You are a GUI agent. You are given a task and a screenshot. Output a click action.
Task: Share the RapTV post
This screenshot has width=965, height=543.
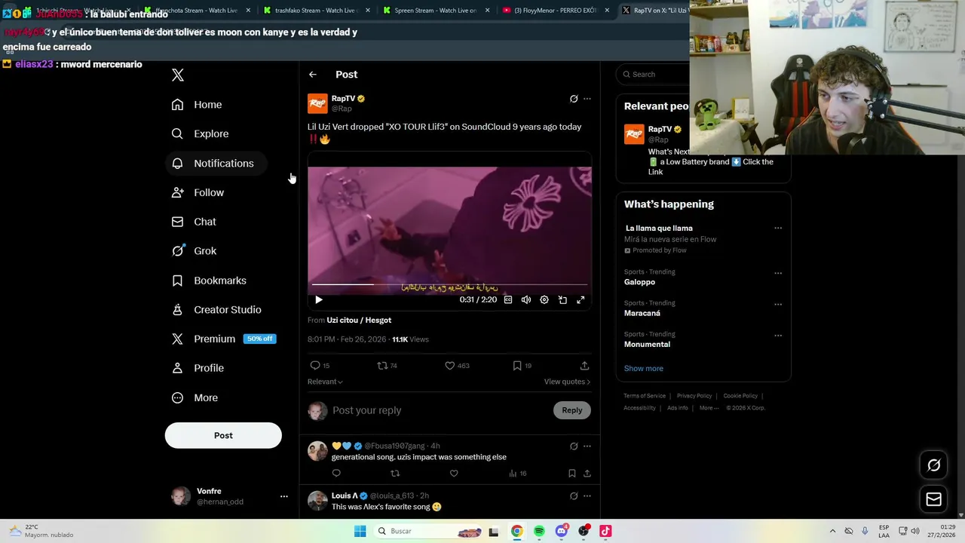coord(584,366)
